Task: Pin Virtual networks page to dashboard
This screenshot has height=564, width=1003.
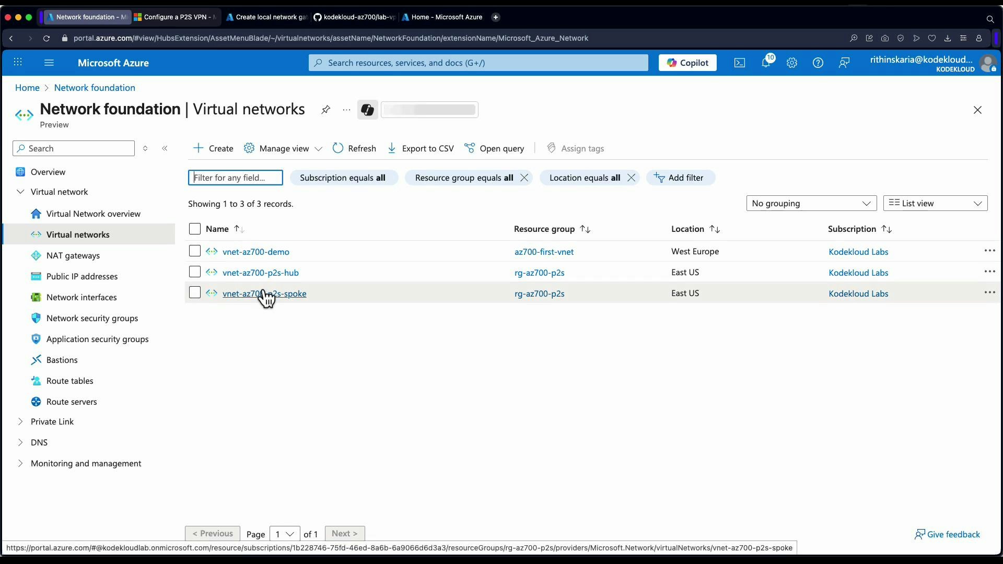Action: tap(325, 110)
